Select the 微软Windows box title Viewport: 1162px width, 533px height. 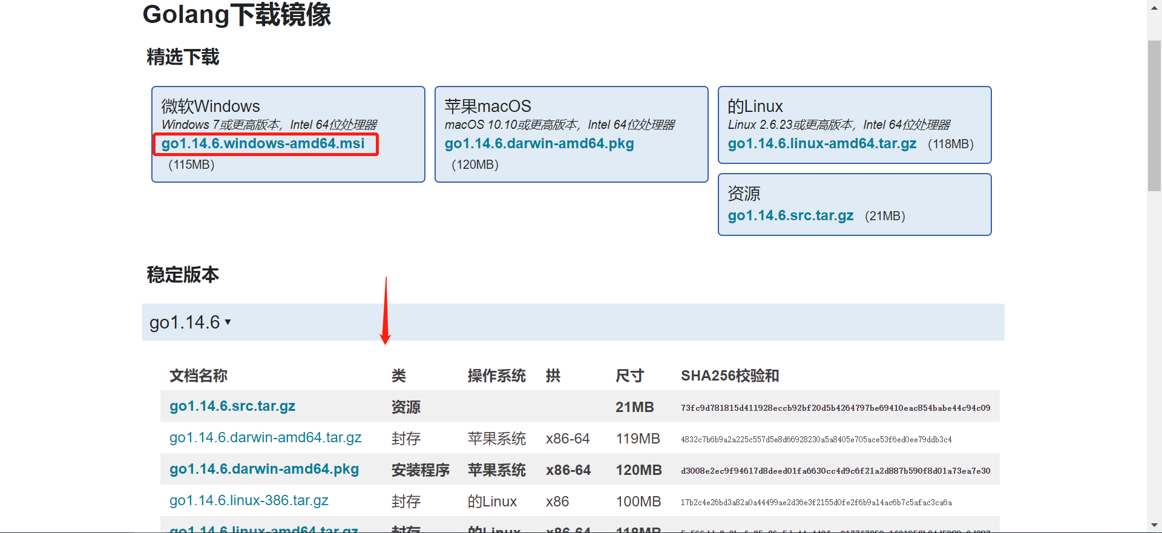tap(211, 106)
